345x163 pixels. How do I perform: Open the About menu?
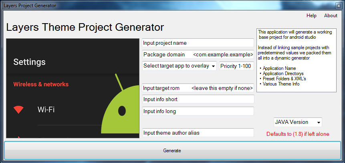(x=331, y=16)
